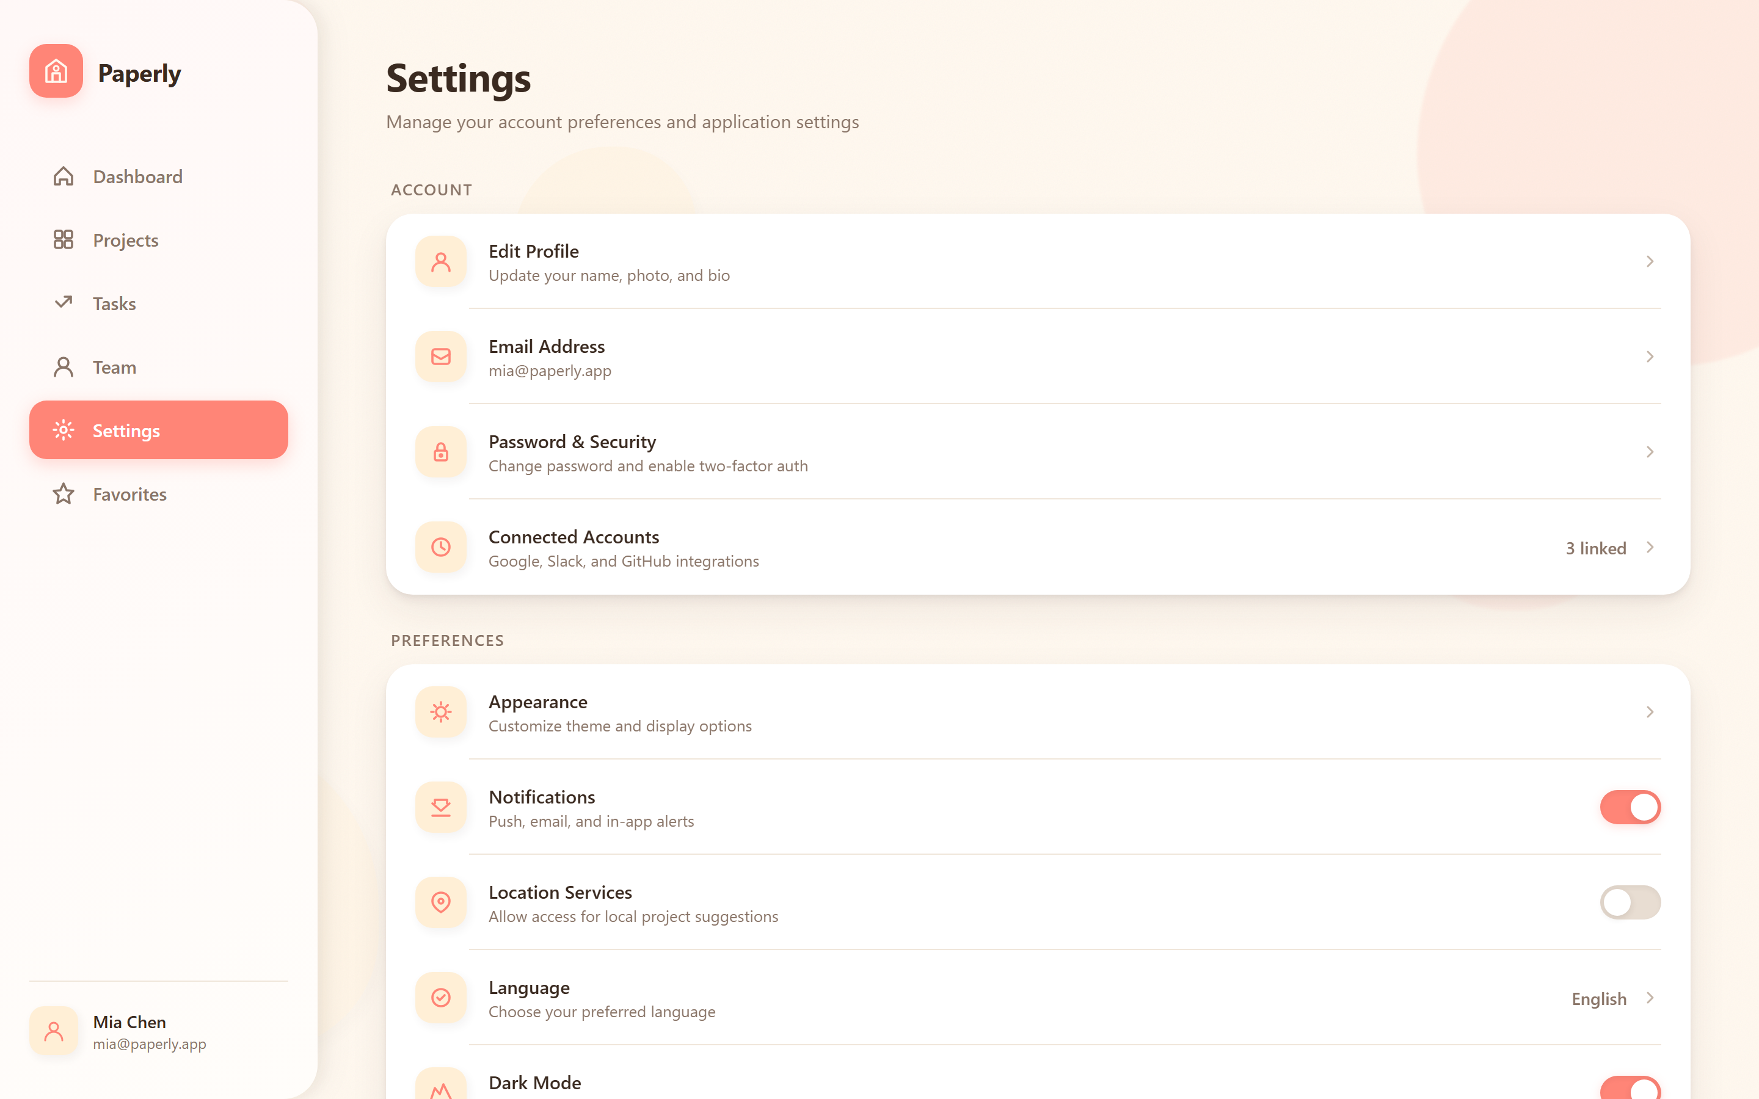Open the Password & Security chevron arrow
Image resolution: width=1759 pixels, height=1099 pixels.
pyautogui.click(x=1650, y=452)
